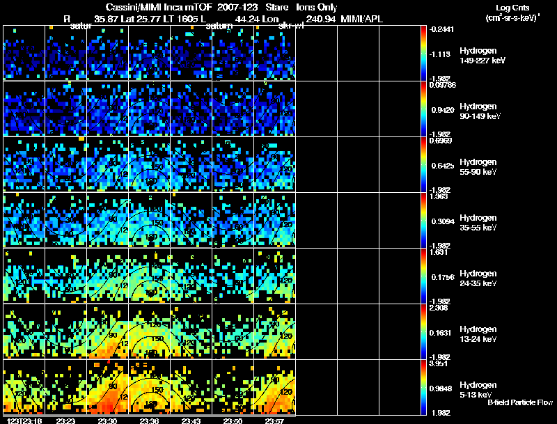The width and height of the screenshot is (557, 424).
Task: Open the 13-24 keV image at 23:30
Action: coord(108,331)
